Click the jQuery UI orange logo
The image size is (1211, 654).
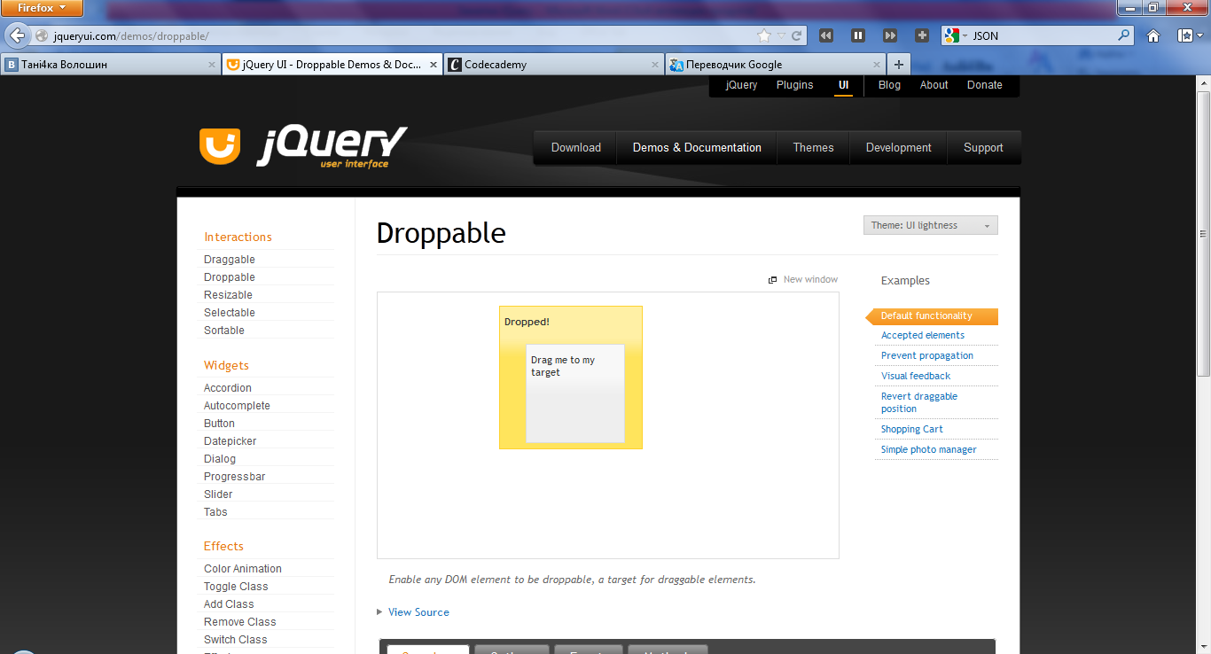(x=220, y=145)
